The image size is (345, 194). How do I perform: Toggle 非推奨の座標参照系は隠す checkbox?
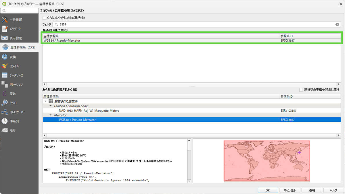301,90
